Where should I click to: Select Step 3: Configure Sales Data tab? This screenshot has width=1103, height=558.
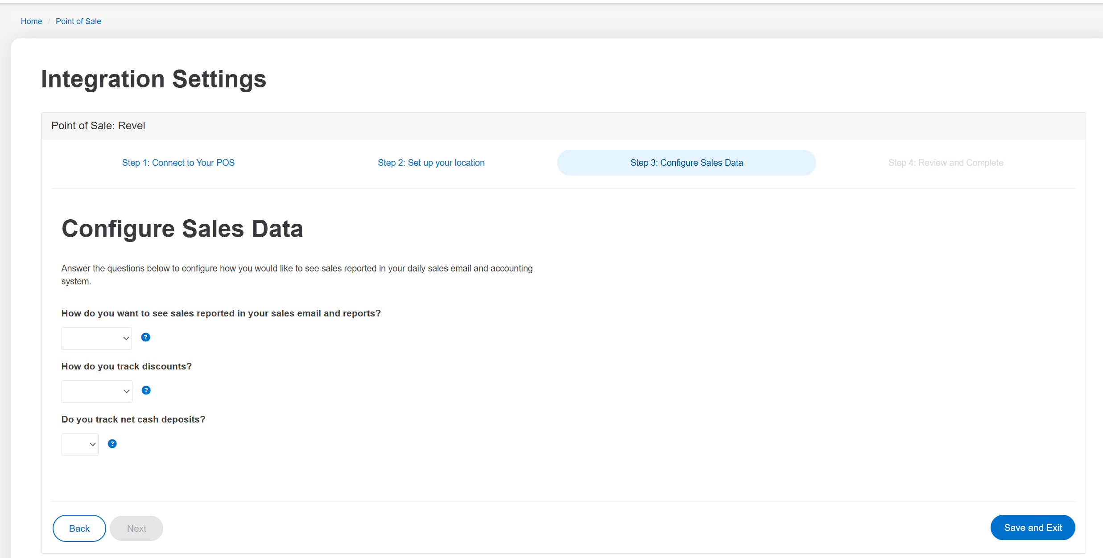point(686,163)
